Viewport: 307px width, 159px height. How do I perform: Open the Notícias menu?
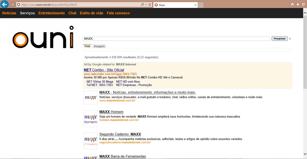click(9, 13)
